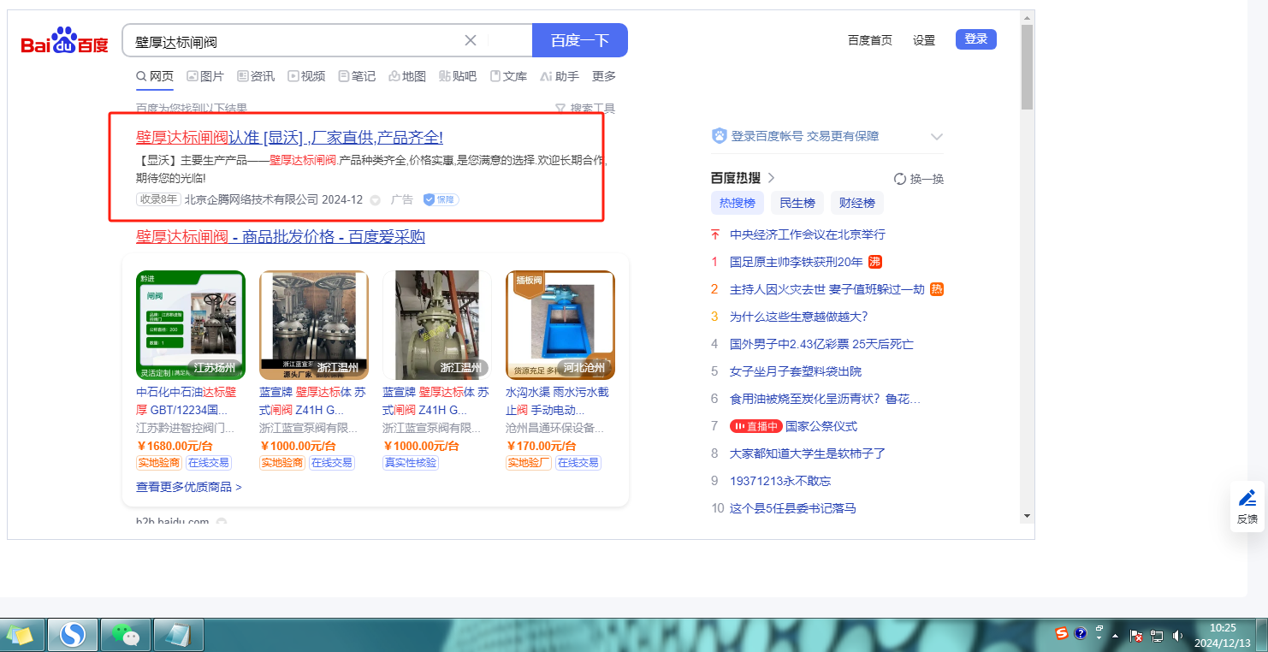Open 大家都知道大学生是软柿子了 topic
The height and width of the screenshot is (652, 1268).
(808, 453)
